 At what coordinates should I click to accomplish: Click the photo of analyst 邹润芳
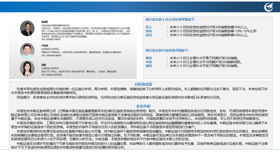pyautogui.click(x=27, y=28)
